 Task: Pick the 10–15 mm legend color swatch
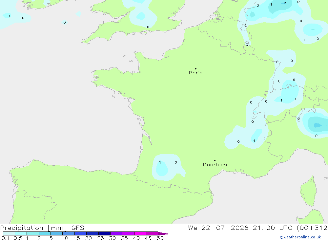(x=69, y=233)
